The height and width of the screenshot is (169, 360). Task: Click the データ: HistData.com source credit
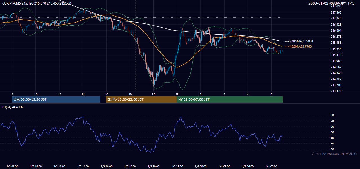tap(334, 154)
